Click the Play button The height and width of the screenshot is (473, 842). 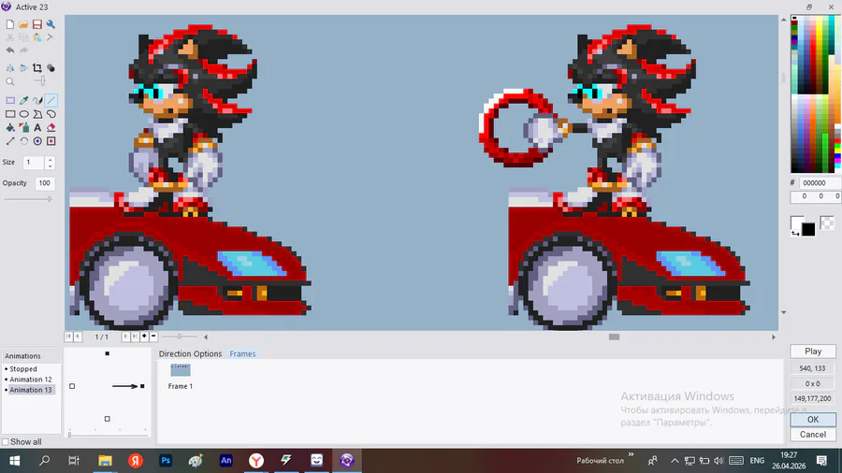(x=813, y=351)
